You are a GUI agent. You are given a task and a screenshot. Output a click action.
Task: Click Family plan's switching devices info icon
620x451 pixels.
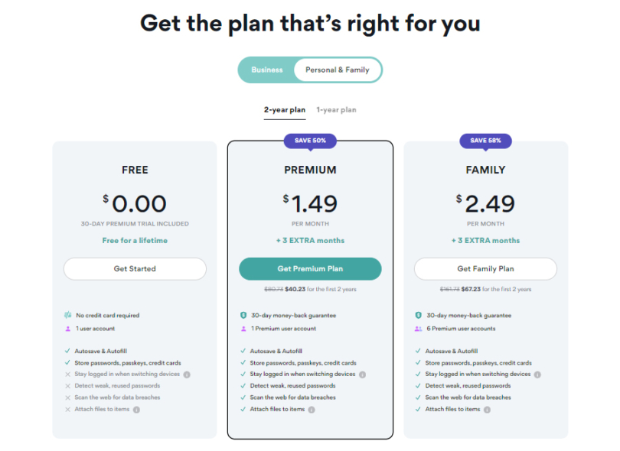click(537, 375)
